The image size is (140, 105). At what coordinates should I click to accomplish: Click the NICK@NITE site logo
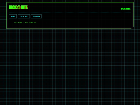[18, 7]
